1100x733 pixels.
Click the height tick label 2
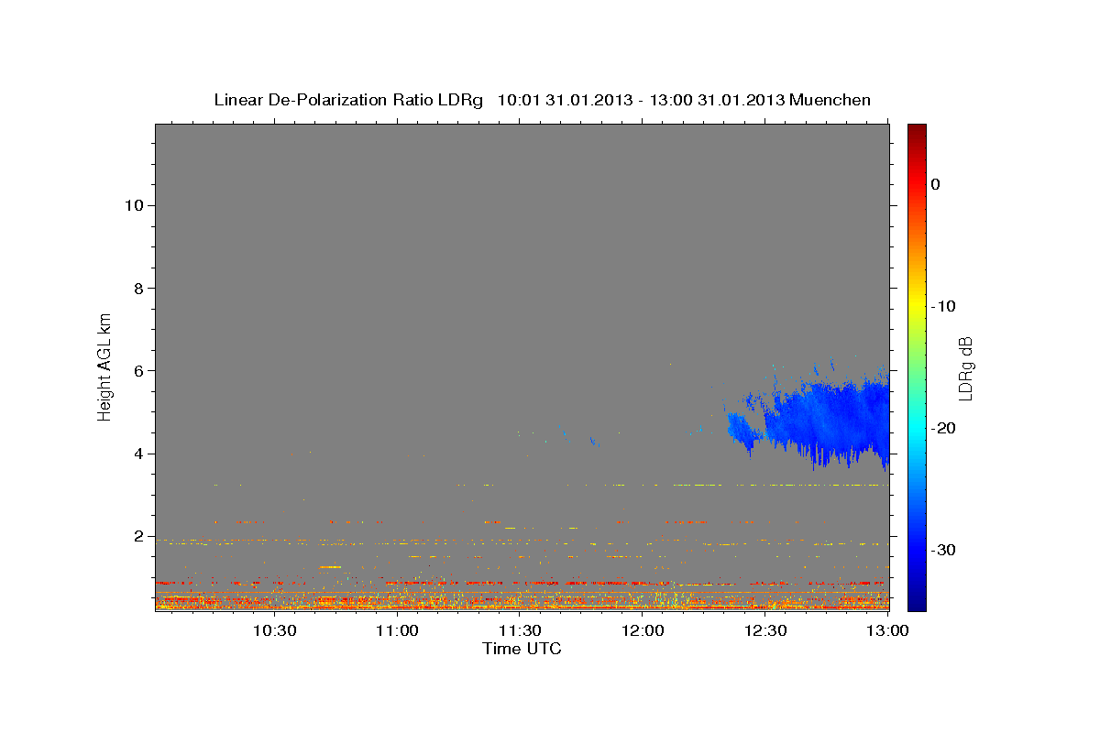point(139,536)
